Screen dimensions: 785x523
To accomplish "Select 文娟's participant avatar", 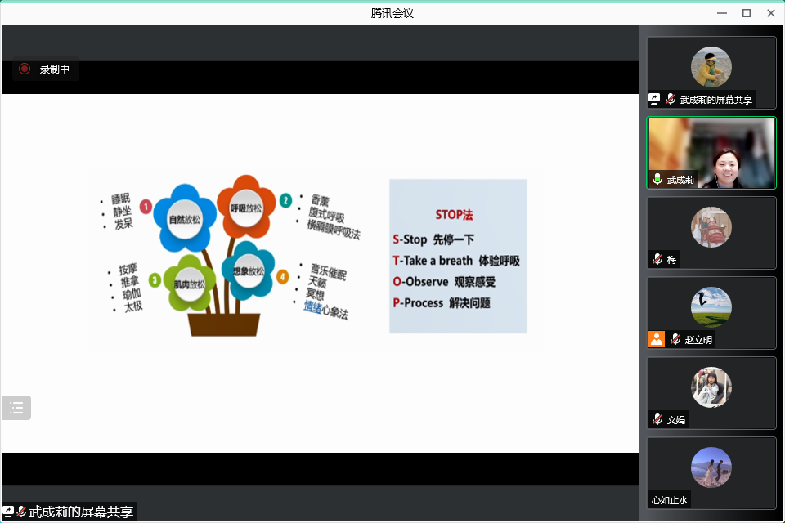I will pos(711,387).
